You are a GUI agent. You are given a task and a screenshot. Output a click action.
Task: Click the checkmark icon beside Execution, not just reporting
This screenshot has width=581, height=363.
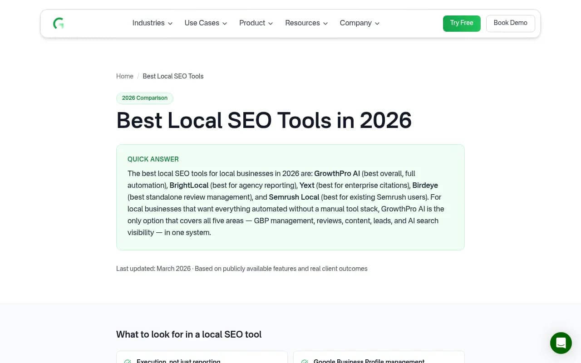tap(128, 362)
